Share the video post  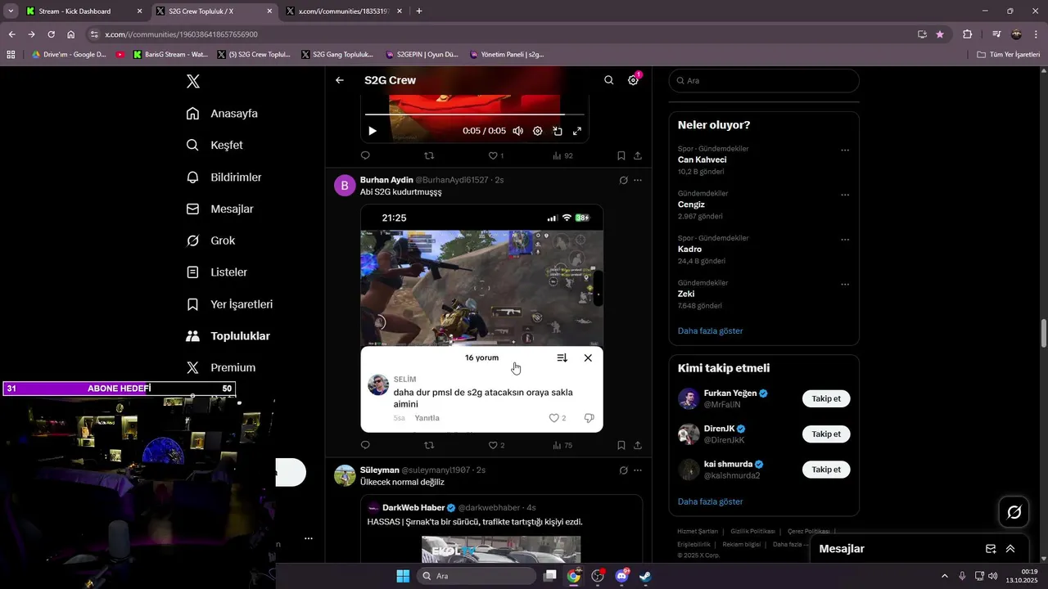coord(638,155)
